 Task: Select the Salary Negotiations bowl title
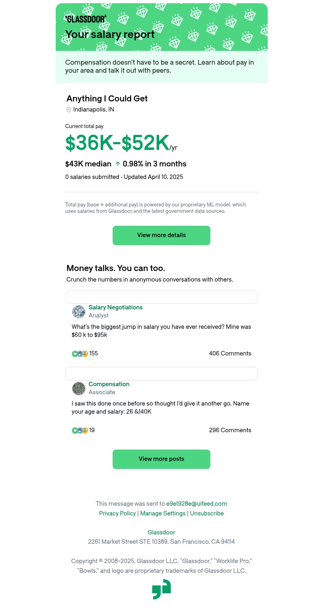point(115,307)
